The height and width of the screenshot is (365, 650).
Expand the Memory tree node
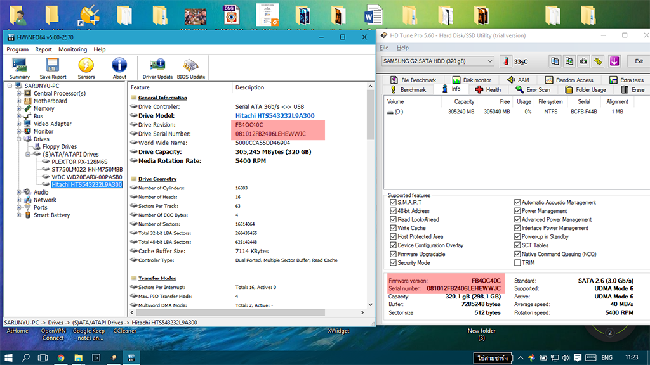(18, 109)
